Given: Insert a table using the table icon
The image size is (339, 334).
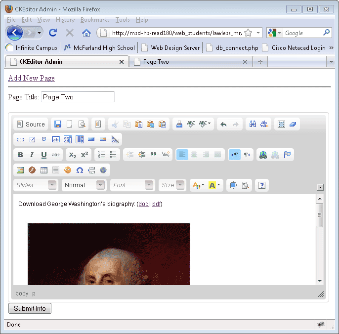Looking at the screenshot, I should (x=44, y=170).
